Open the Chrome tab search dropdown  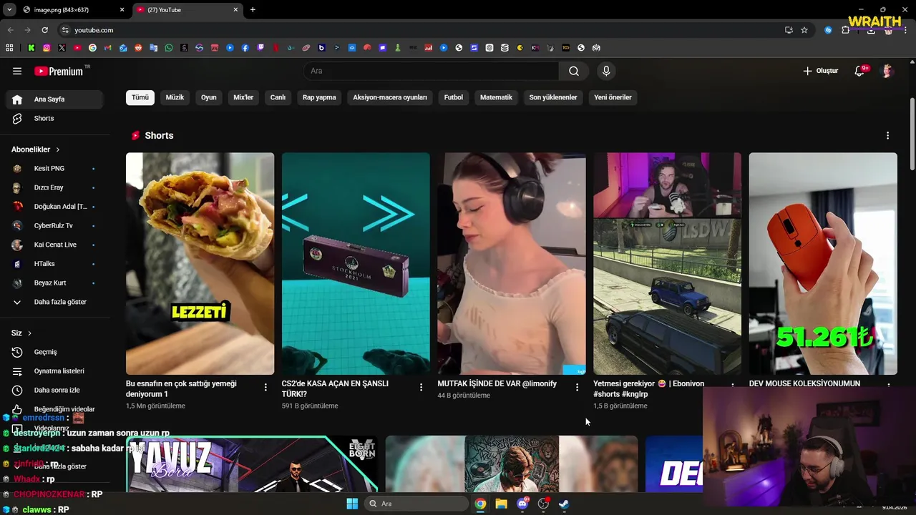(9, 9)
